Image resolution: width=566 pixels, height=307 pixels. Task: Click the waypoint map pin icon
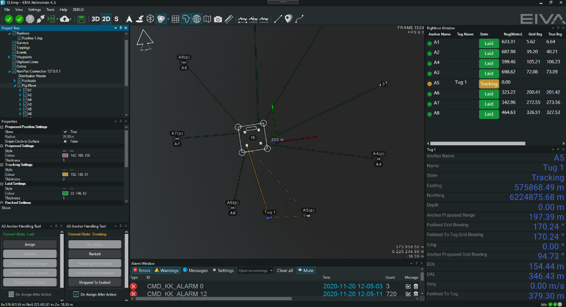(288, 19)
